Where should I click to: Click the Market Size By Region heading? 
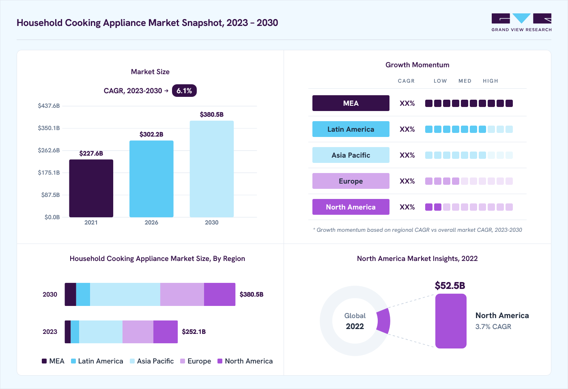click(157, 259)
